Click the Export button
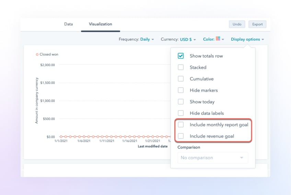 tap(257, 24)
